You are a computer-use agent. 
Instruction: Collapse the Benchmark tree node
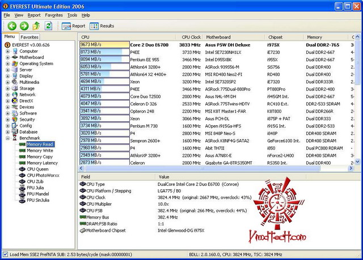click(x=7, y=138)
